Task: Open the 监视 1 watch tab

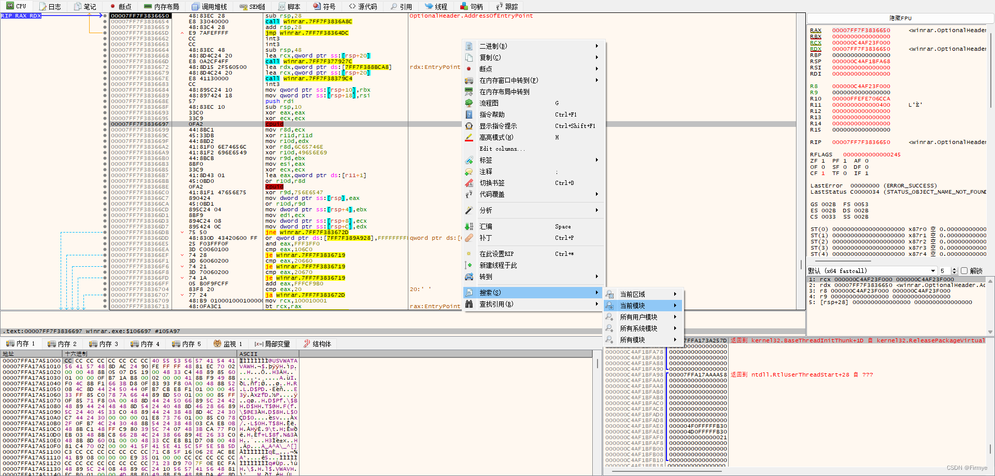Action: point(228,344)
